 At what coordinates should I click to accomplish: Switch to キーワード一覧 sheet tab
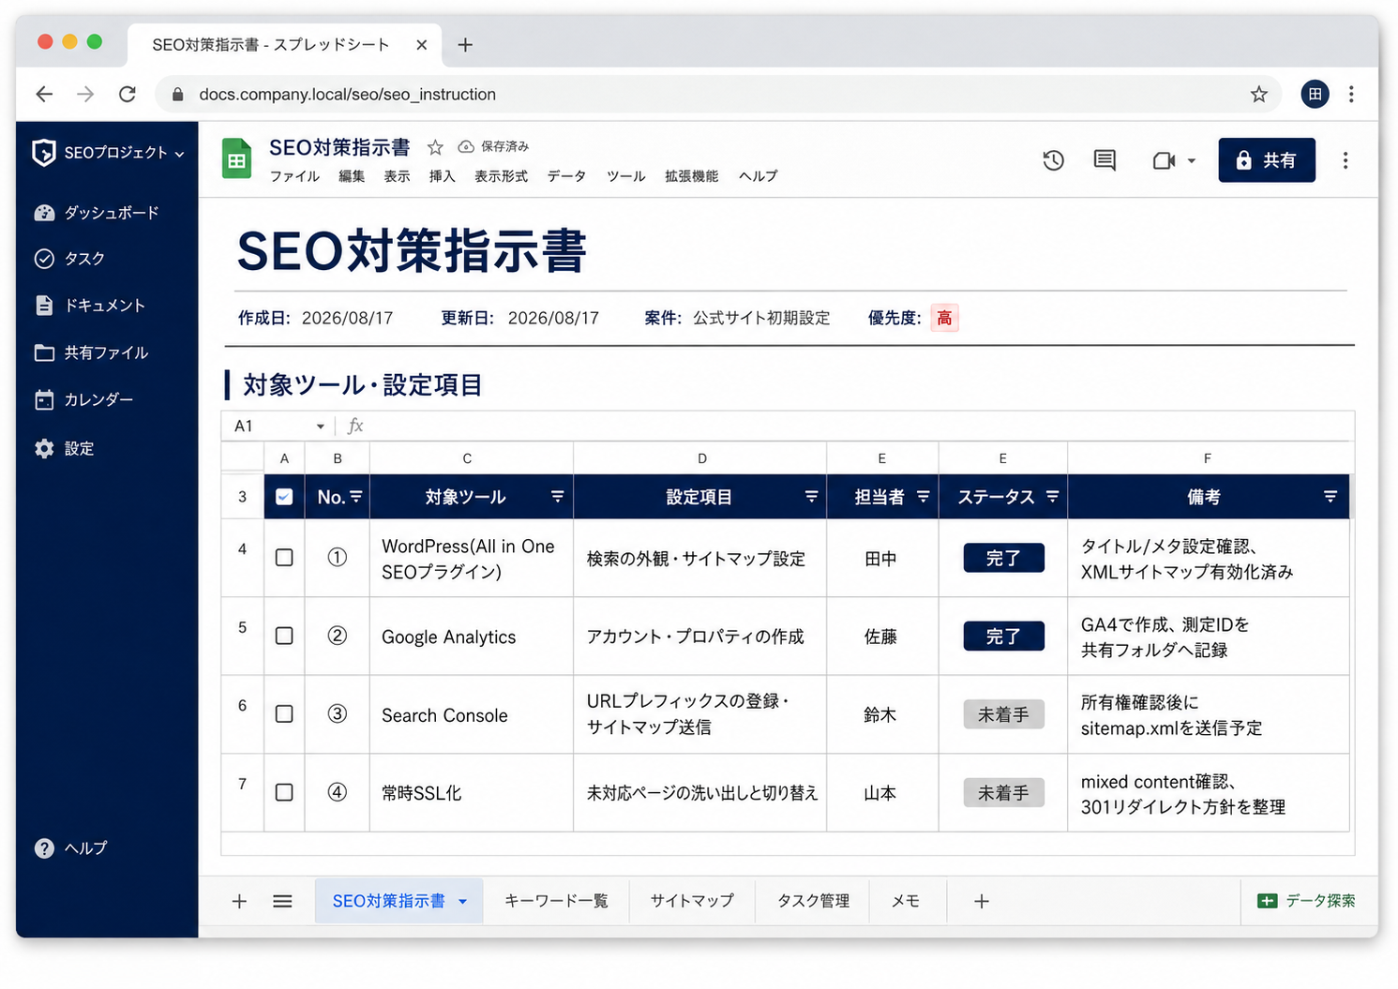click(x=556, y=901)
